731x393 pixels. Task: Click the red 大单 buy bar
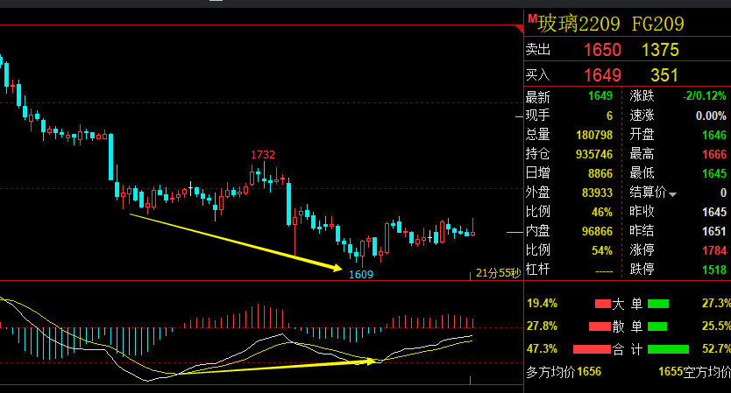pyautogui.click(x=603, y=304)
